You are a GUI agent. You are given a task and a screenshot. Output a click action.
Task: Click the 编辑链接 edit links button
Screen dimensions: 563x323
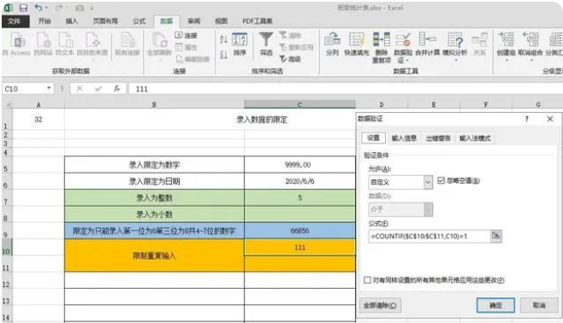[x=193, y=59]
